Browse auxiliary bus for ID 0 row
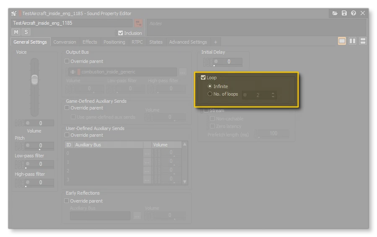Image resolution: width=377 pixels, height=237 pixels. 147,153
